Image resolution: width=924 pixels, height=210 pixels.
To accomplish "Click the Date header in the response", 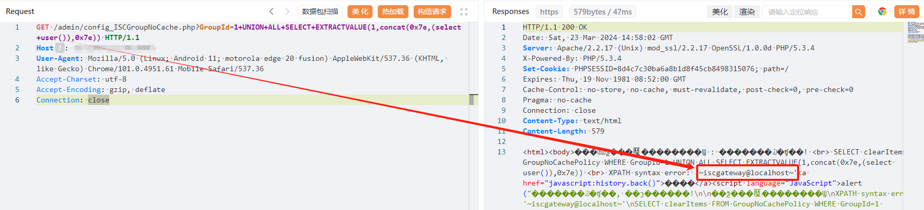I will [x=598, y=37].
